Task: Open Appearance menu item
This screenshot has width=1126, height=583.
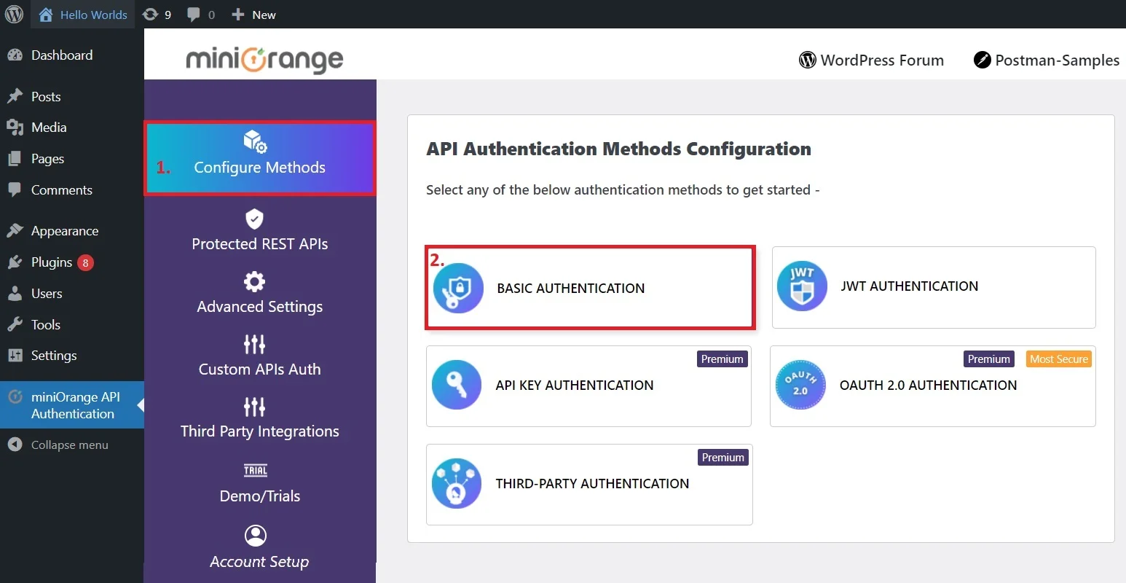Action: pos(72,231)
